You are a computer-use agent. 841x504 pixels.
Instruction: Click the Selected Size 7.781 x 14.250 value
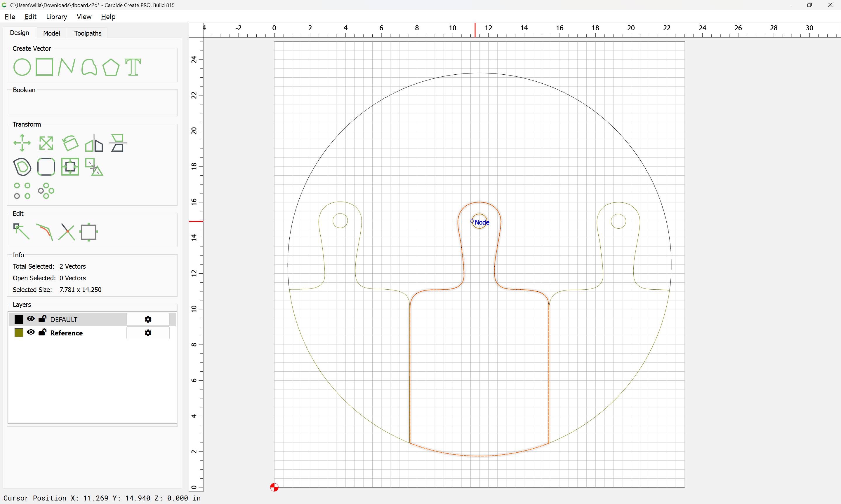tap(80, 290)
